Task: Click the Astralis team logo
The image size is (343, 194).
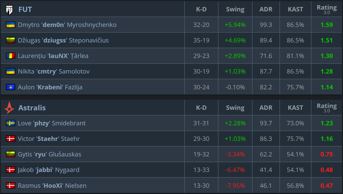Action: click(10, 108)
